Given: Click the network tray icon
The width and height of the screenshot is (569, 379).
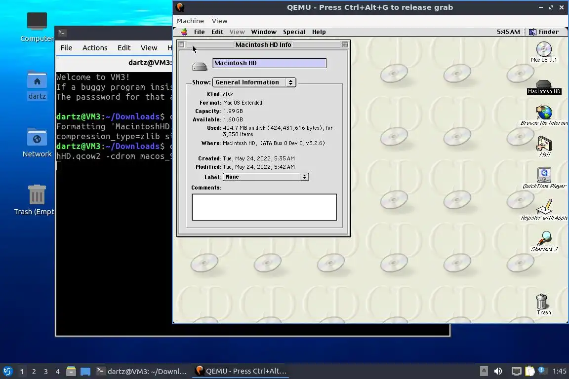Looking at the screenshot, I should coord(516,371).
